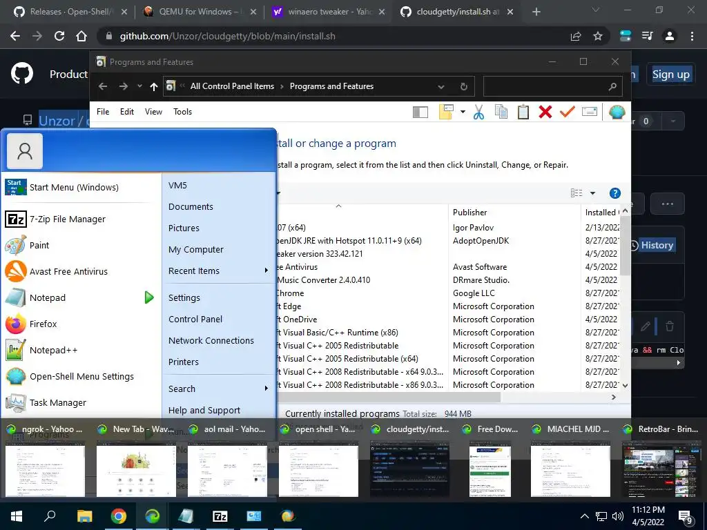The image size is (707, 530).
Task: Toggle the navigation pane toolbar icon
Action: tap(420, 112)
